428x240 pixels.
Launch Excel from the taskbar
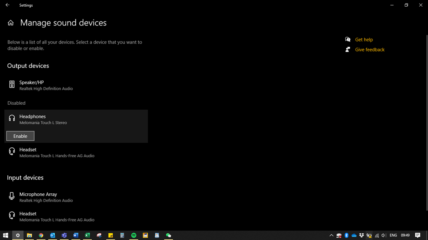pyautogui.click(x=87, y=236)
